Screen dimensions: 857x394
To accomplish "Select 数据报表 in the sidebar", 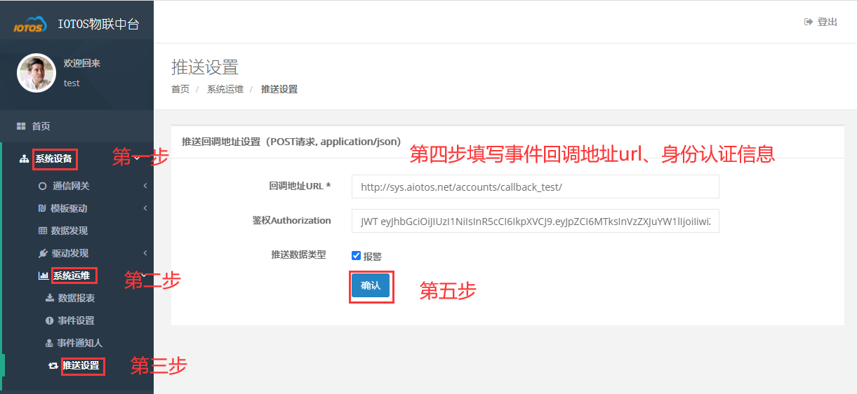I will click(78, 298).
